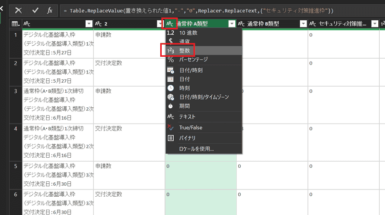Click ABC type icon of 通常枠 B類型 column
The width and height of the screenshot is (385, 215).
242,24
